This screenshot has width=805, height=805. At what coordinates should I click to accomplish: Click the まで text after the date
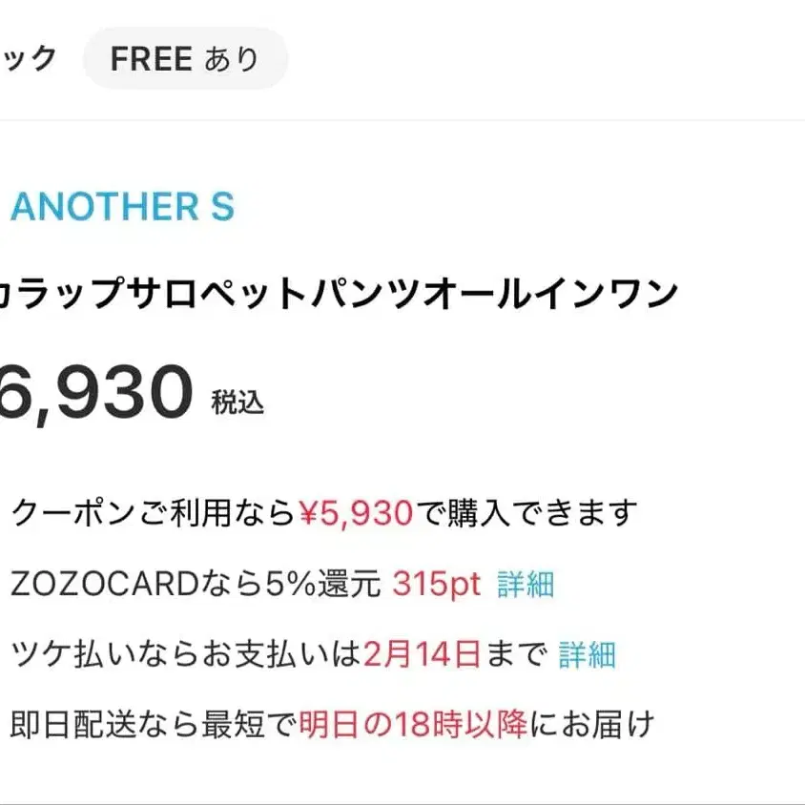point(516,654)
